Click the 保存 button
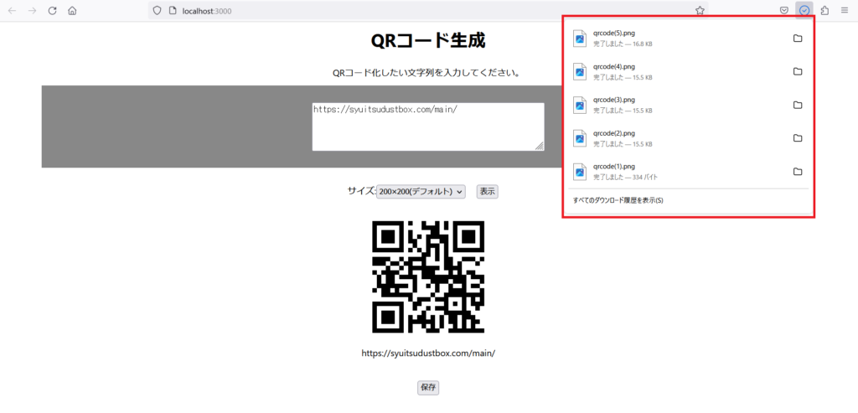 428,387
